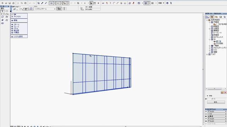Click キャンセル to cancel curtain wall editing

[17, 17]
